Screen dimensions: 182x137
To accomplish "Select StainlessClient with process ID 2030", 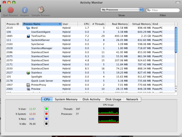I will click(90, 68).
